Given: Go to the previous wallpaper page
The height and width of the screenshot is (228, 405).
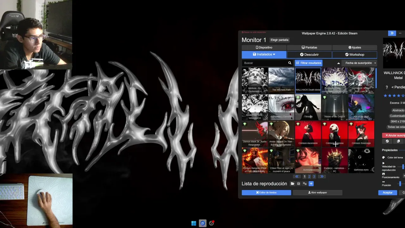Looking at the screenshot, I should coord(297,176).
